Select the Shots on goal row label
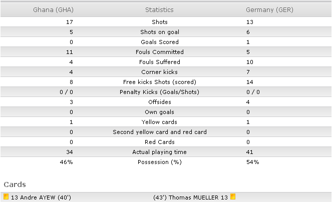 point(160,32)
